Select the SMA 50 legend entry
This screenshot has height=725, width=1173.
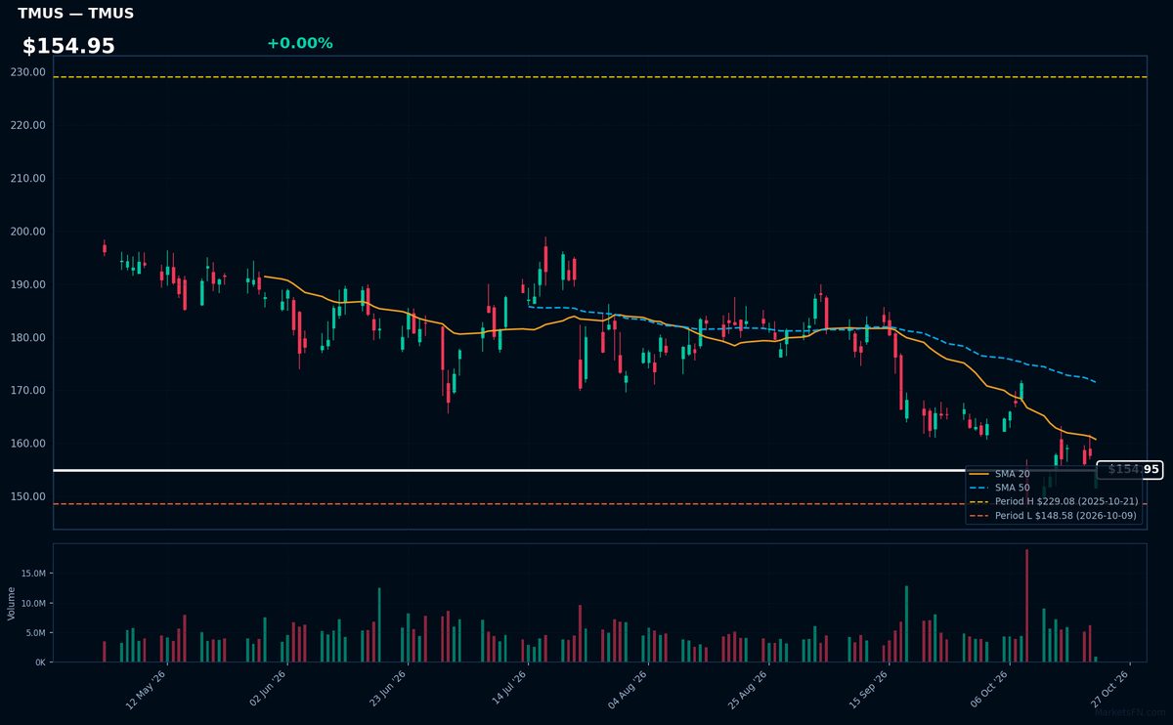tap(998, 488)
